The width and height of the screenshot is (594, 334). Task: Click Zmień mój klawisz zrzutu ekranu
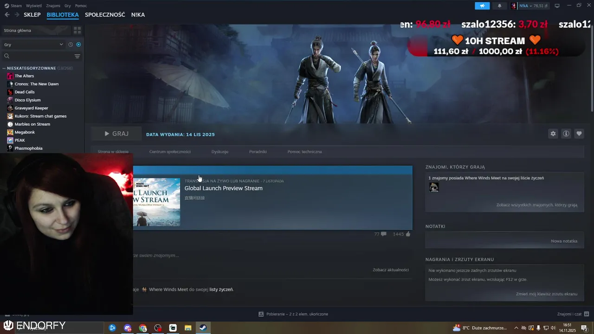pyautogui.click(x=547, y=294)
